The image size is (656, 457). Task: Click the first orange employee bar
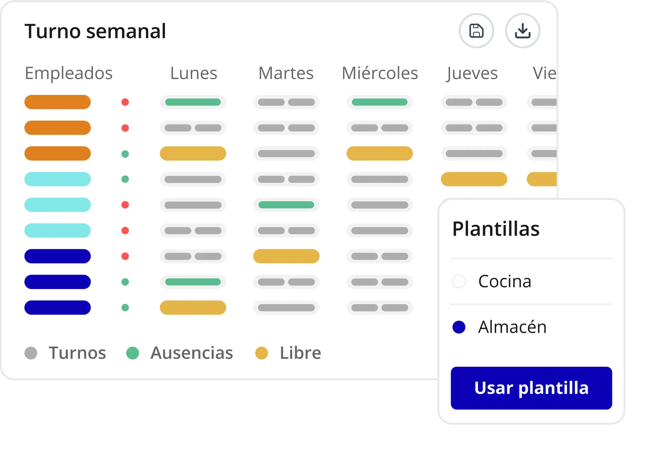tap(57, 102)
